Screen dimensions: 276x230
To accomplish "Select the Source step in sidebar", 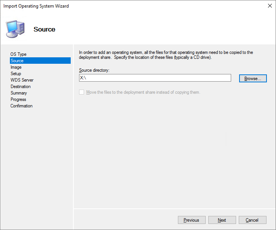I will click(17, 61).
